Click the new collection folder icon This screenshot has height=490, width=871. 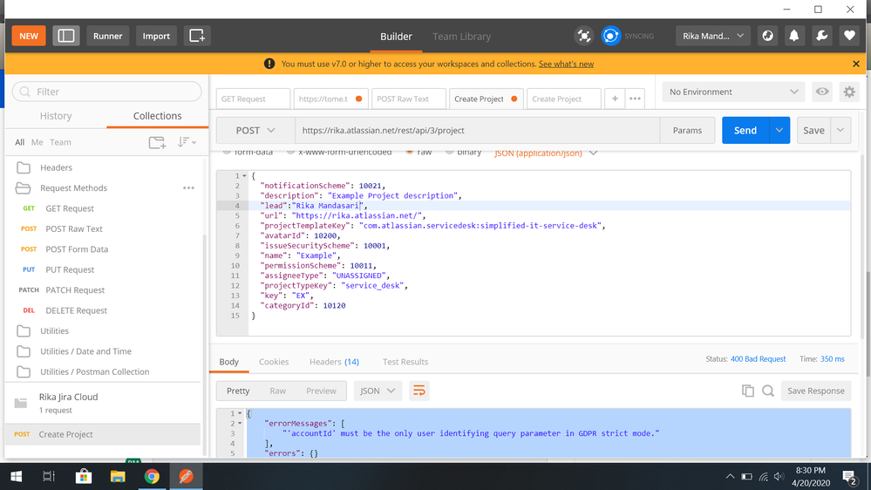(157, 142)
